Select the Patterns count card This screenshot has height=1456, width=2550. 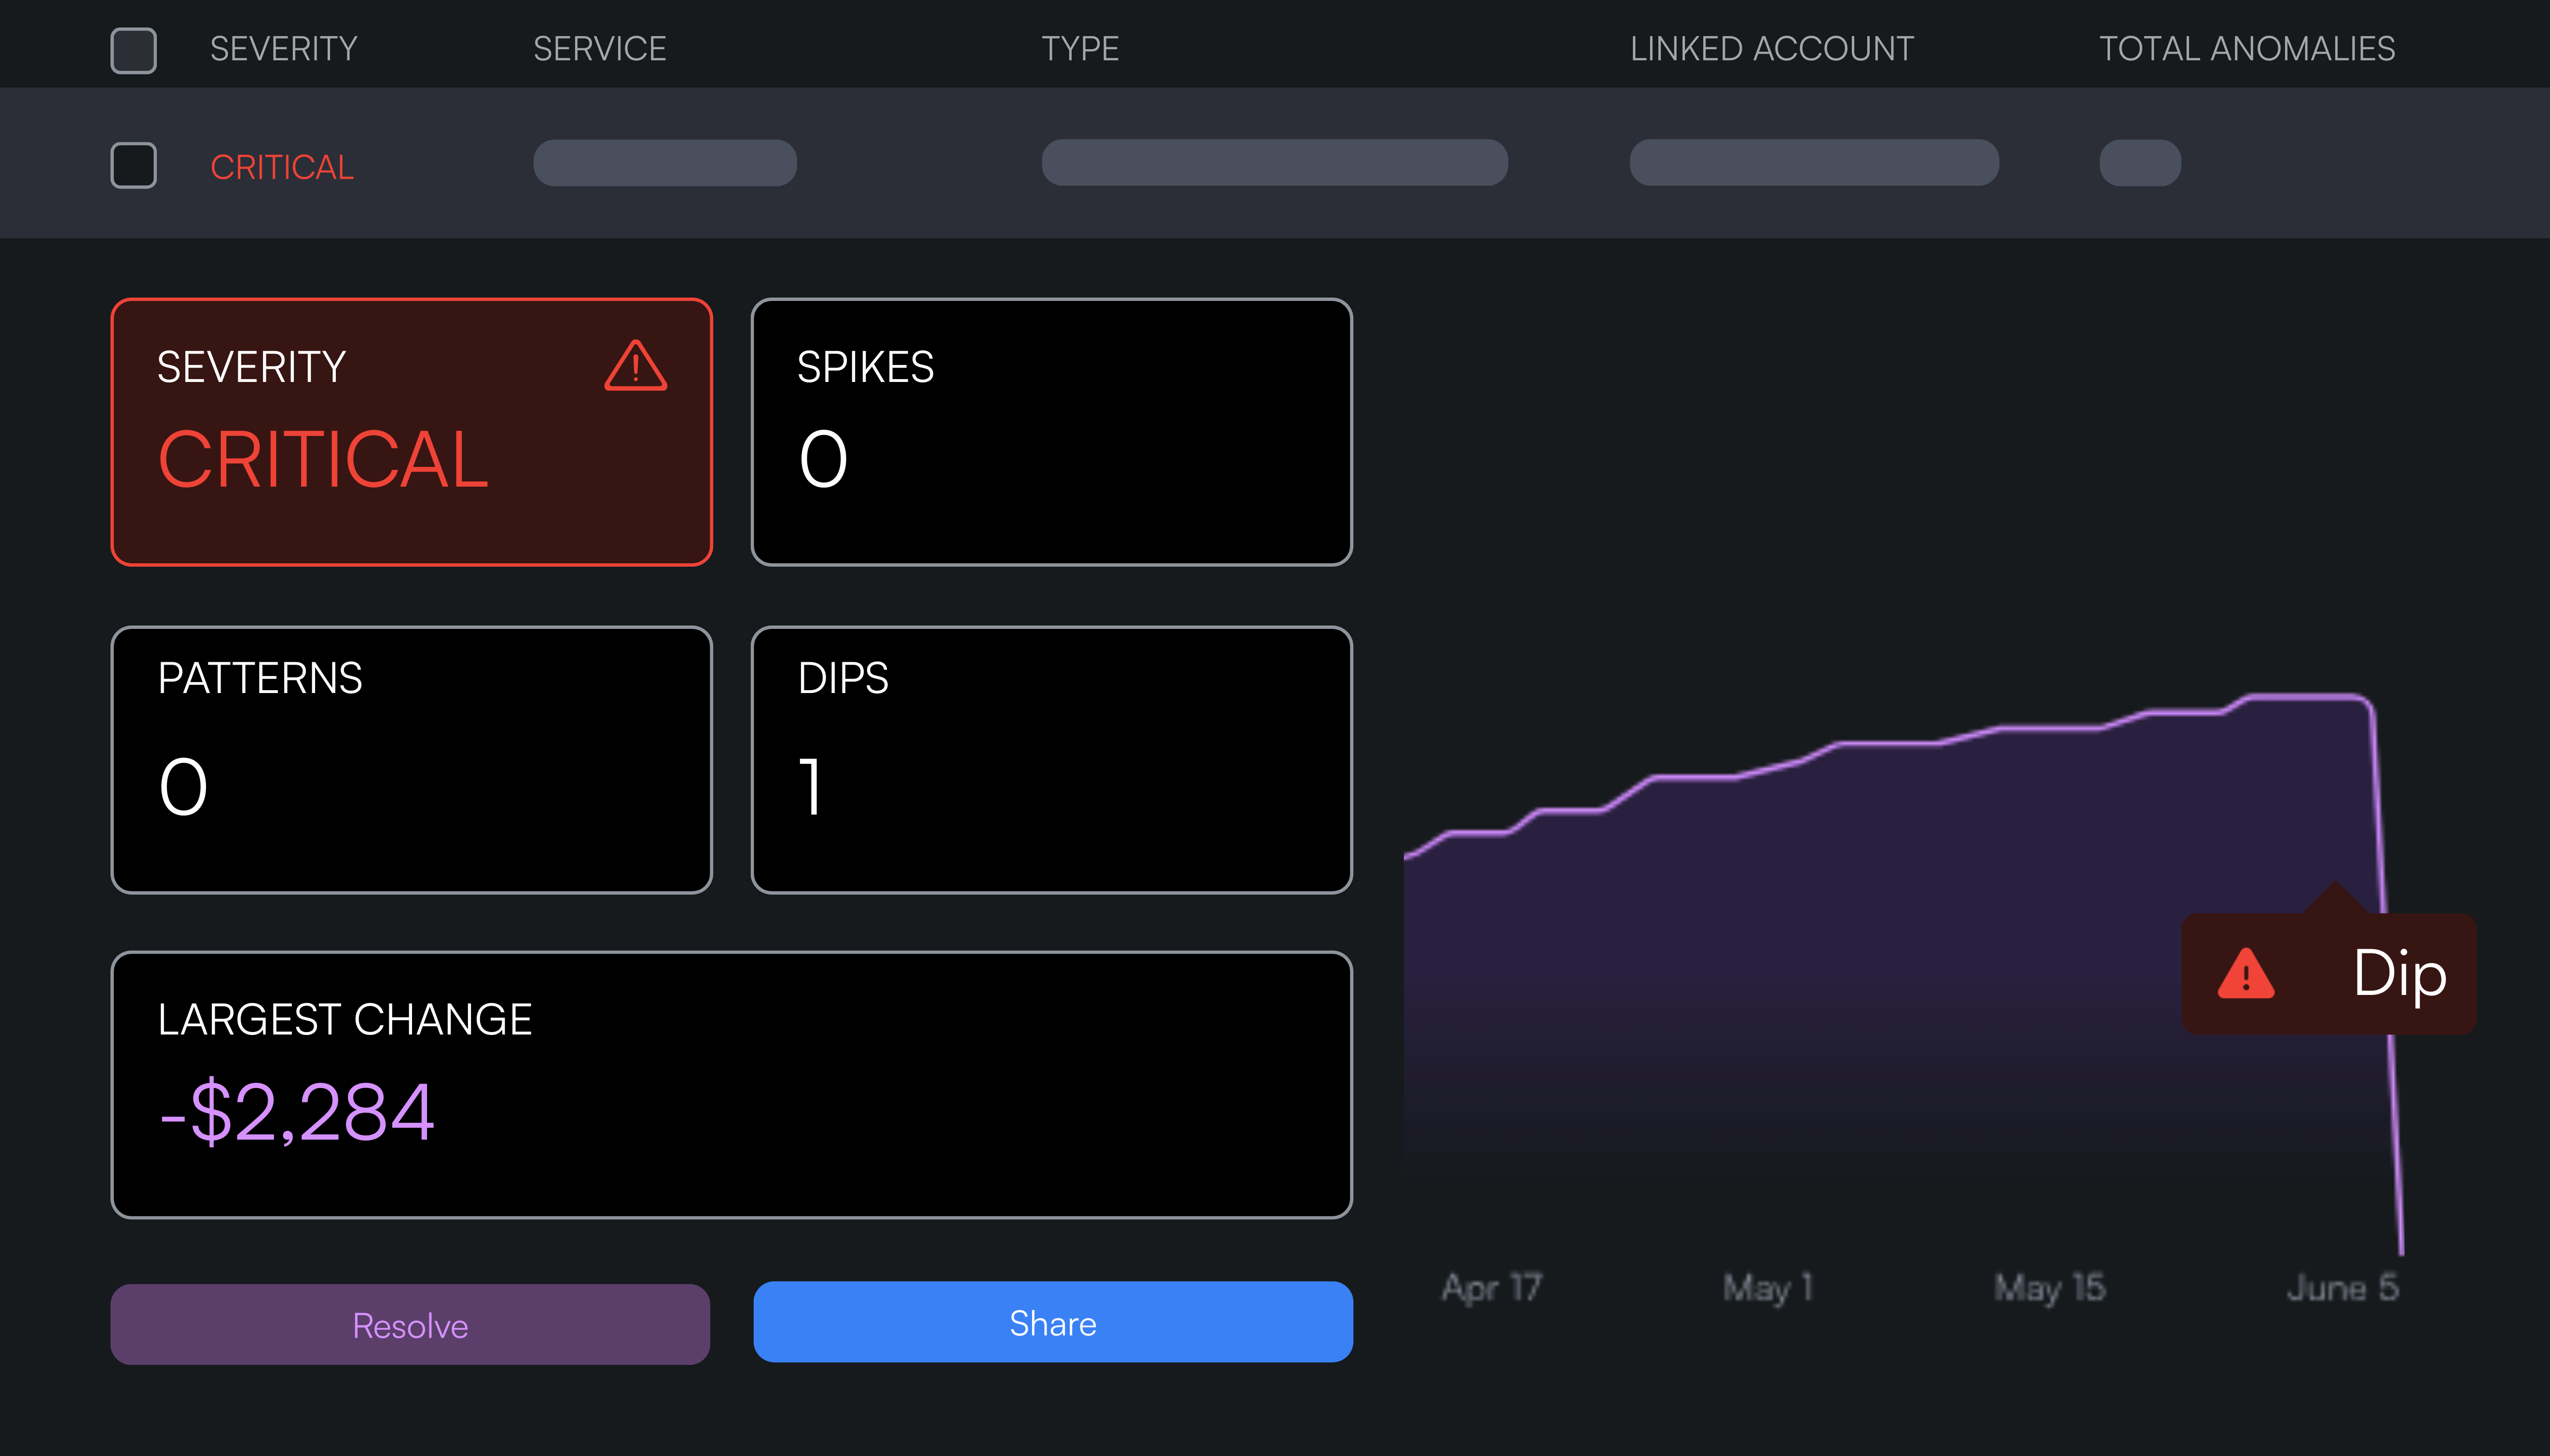tap(411, 760)
